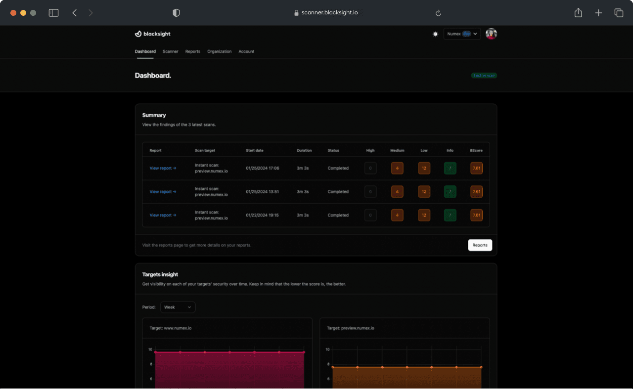View report for the 01/25/2024 17:06 scan
This screenshot has height=389, width=633.
click(163, 168)
